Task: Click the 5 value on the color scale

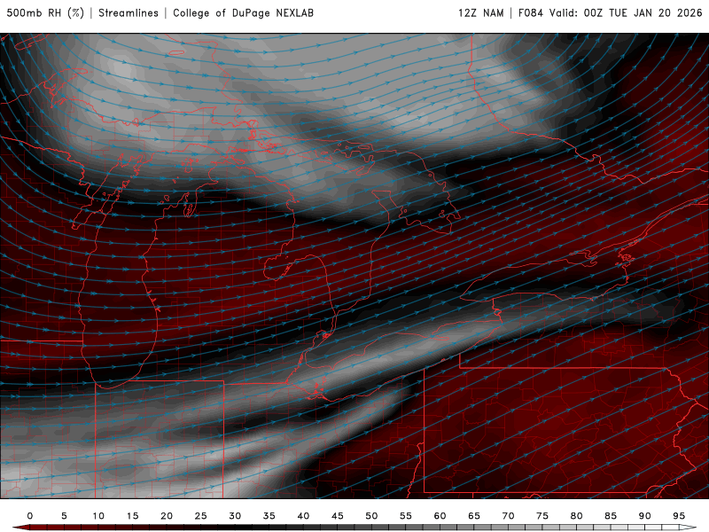Action: [64, 516]
